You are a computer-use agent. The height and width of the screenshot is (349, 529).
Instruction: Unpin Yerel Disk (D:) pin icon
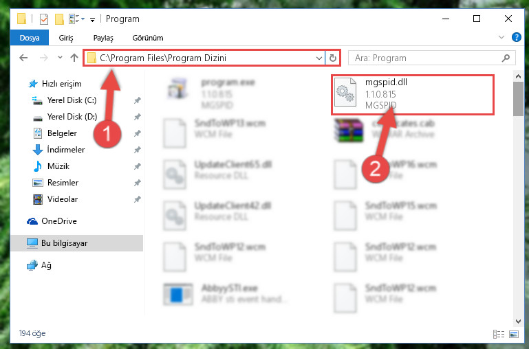137,117
